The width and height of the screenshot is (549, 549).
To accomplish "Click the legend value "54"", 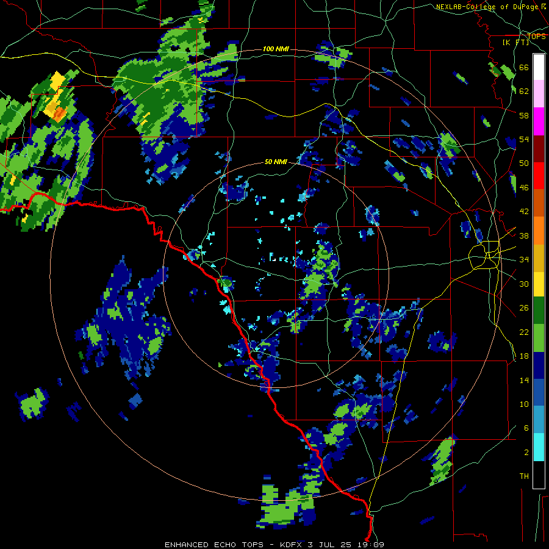I will coord(524,140).
